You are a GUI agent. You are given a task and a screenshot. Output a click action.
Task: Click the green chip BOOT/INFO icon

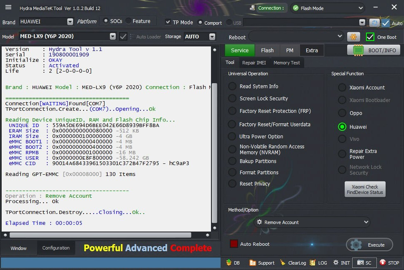click(358, 50)
